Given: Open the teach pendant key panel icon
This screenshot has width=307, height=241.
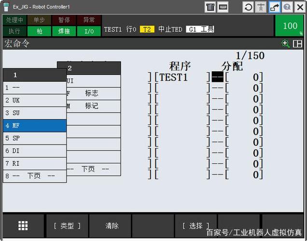Looking at the screenshot, I should (210, 7).
